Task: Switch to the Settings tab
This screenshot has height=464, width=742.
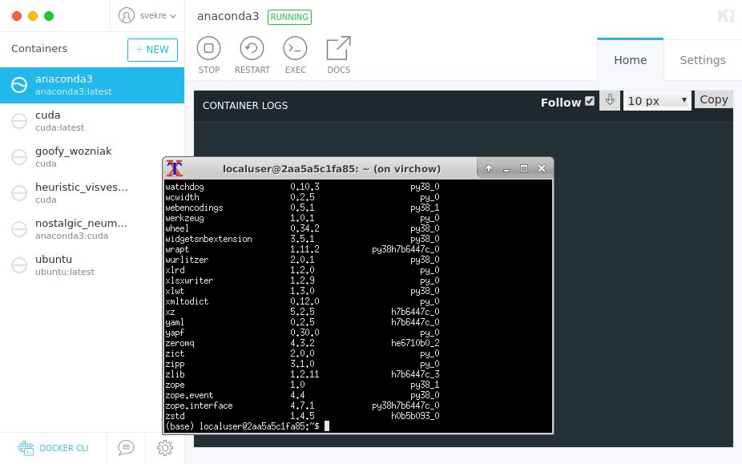Action: coord(703,60)
